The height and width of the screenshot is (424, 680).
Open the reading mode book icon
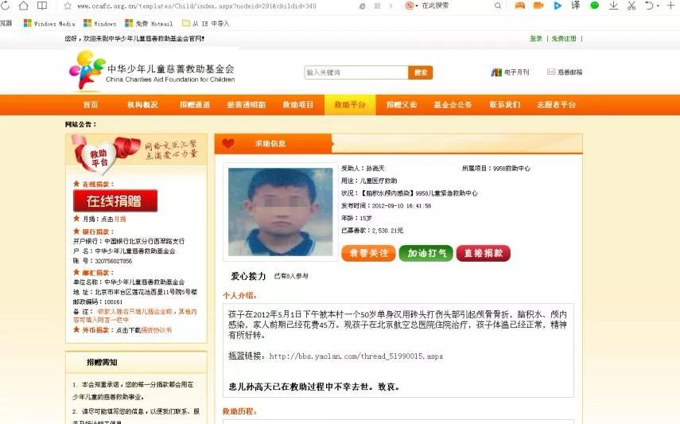42,6
